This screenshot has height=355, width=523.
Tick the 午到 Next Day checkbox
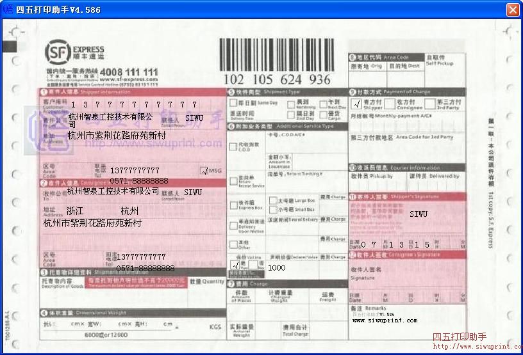(x=323, y=104)
